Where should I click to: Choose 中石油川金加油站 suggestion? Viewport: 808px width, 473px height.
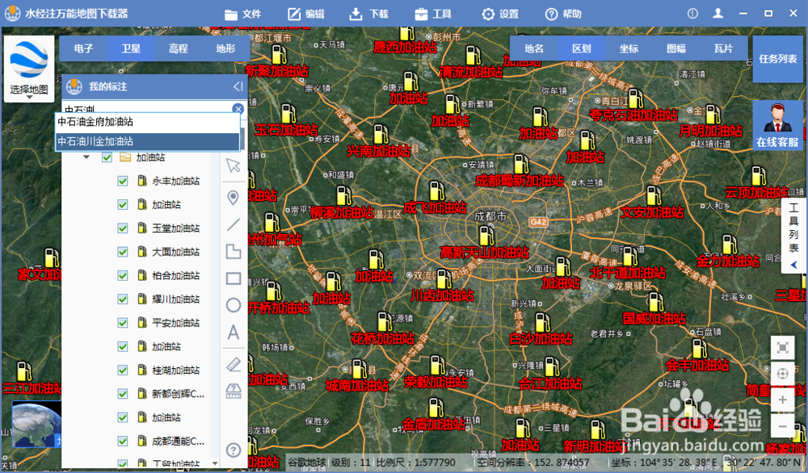click(147, 141)
